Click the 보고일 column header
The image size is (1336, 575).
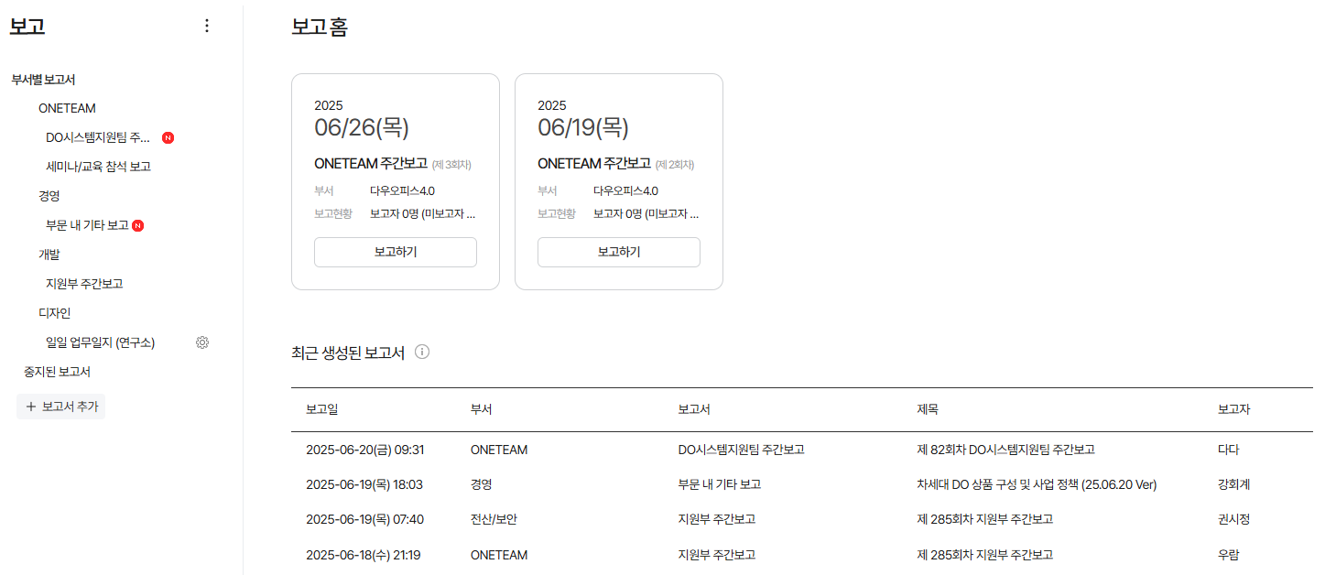(323, 409)
